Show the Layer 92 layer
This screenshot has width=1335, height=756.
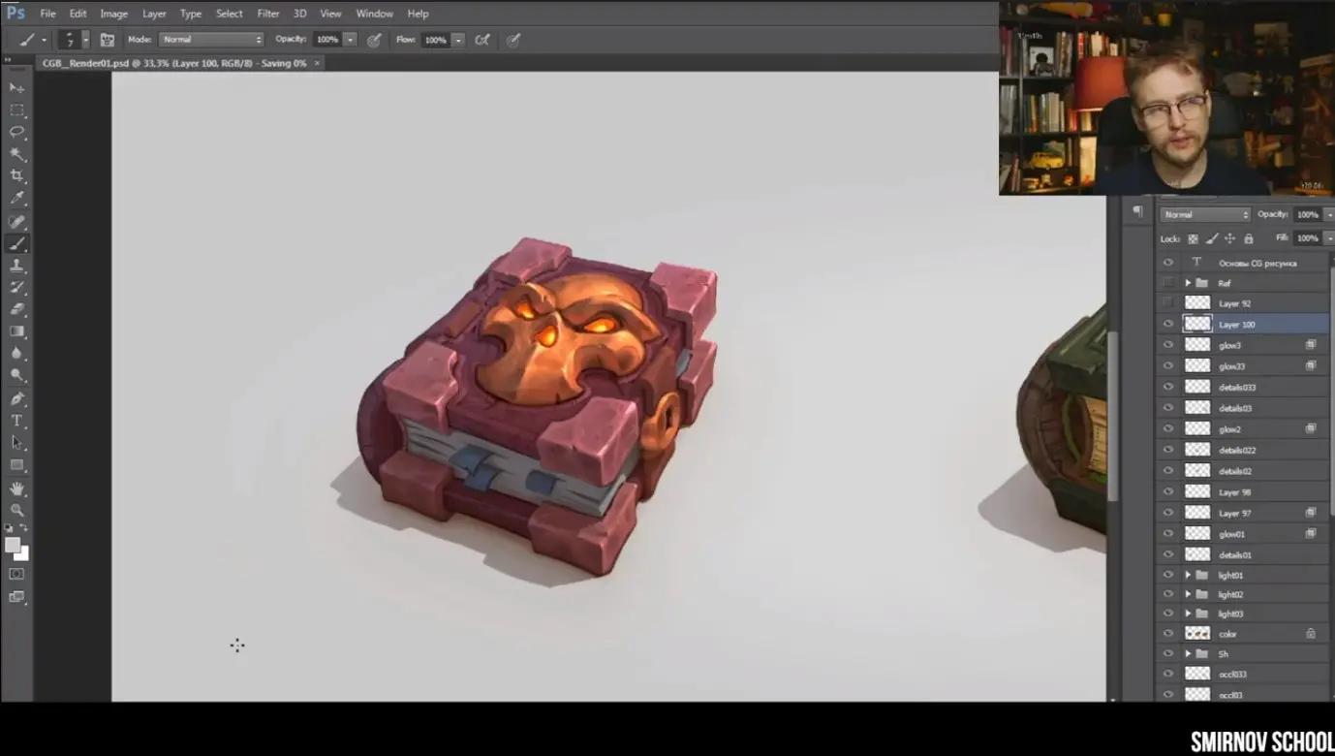coord(1167,303)
